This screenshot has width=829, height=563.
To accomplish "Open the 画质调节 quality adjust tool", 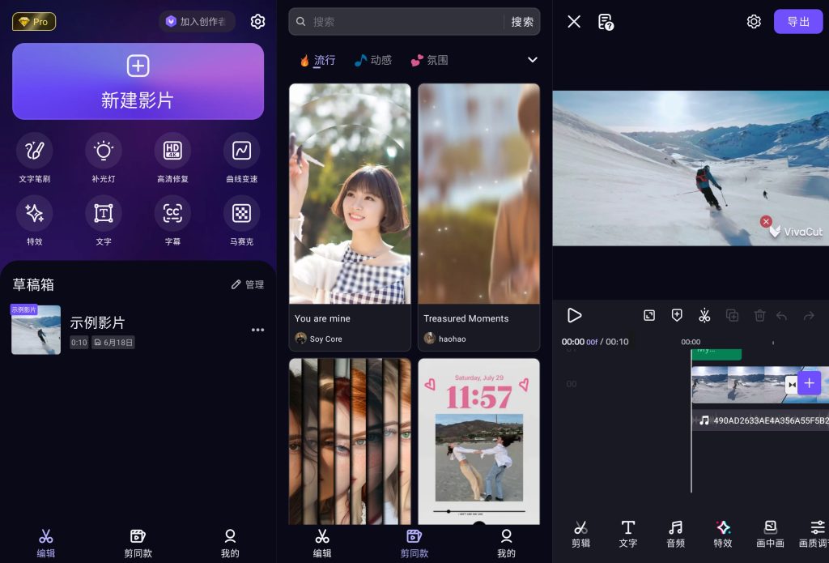I will pos(814,534).
